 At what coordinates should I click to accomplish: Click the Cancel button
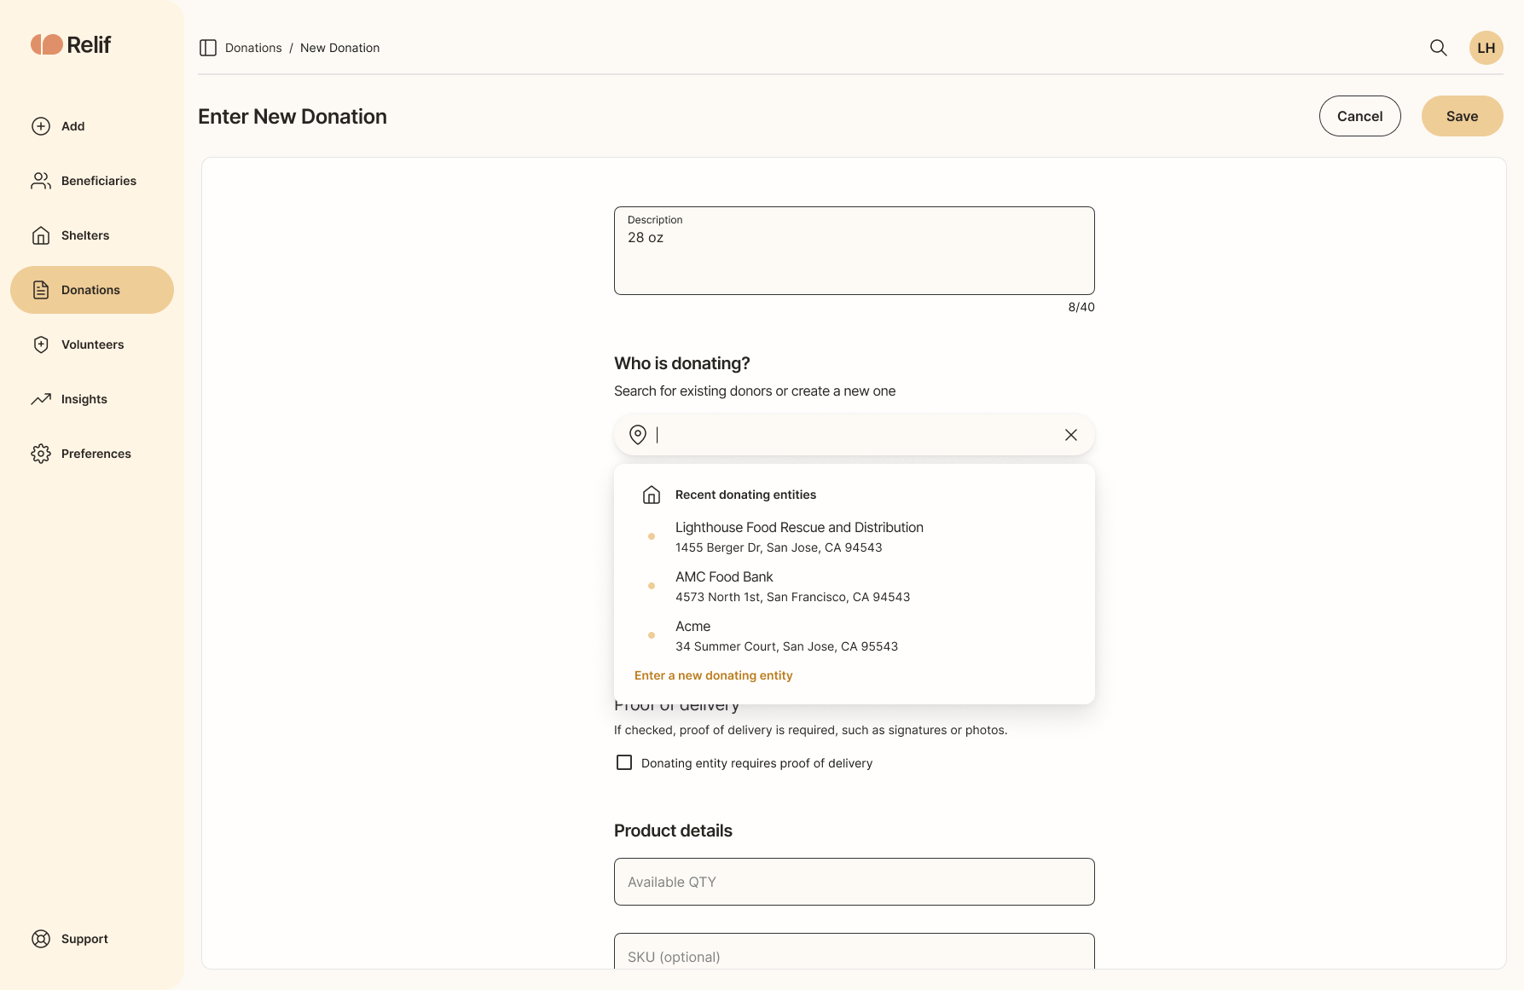tap(1360, 116)
